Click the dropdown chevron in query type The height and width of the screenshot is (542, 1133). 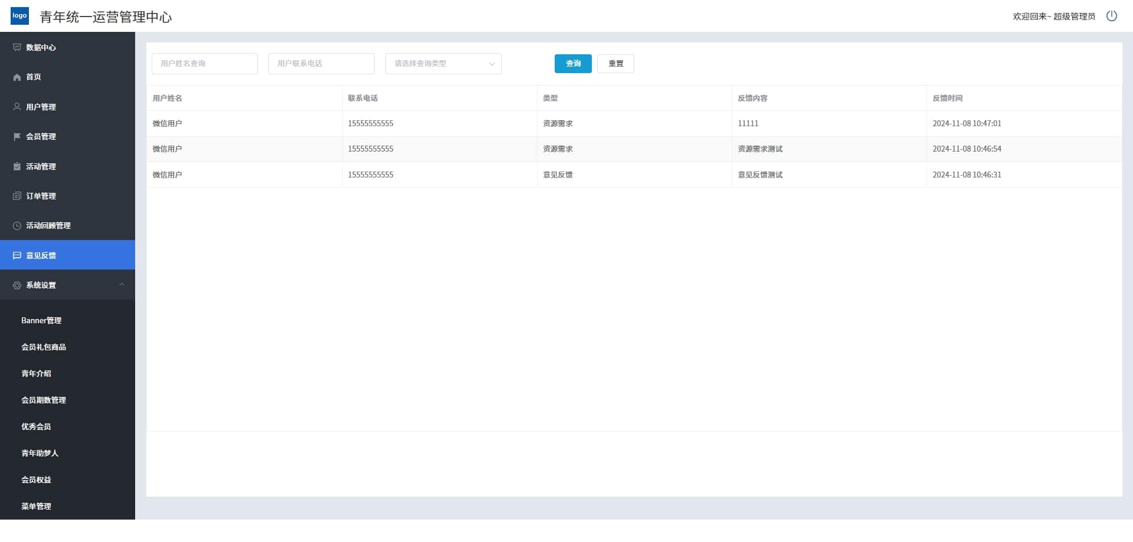(492, 64)
